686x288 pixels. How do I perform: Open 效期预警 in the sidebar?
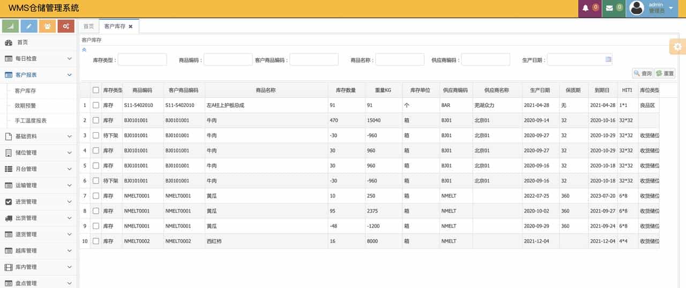click(x=26, y=106)
